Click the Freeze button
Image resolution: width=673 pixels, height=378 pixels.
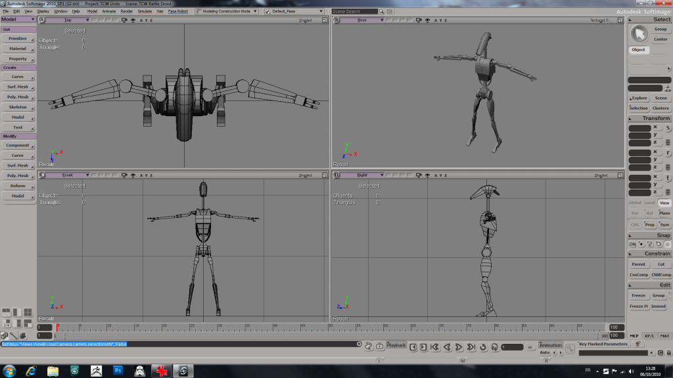pos(638,296)
